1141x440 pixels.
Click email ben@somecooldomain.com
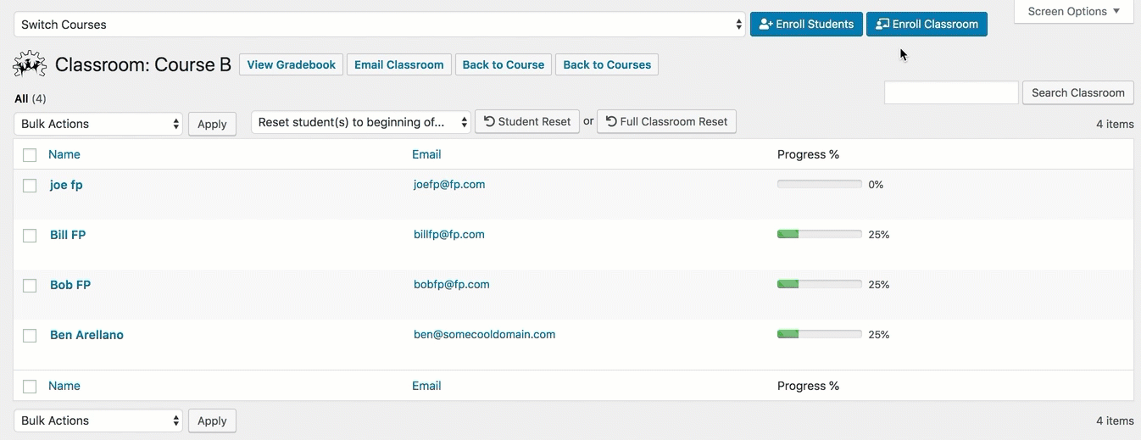pyautogui.click(x=485, y=334)
